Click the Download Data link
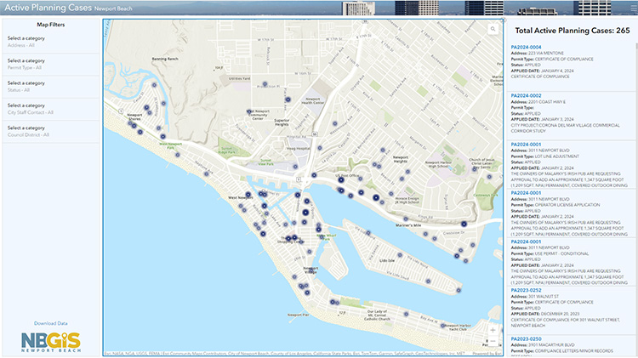This screenshot has height=358, width=638. (x=51, y=324)
